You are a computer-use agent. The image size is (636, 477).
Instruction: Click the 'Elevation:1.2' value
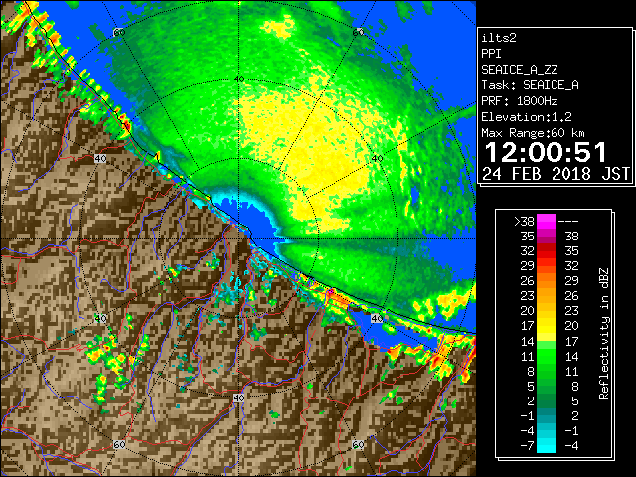pyautogui.click(x=527, y=117)
